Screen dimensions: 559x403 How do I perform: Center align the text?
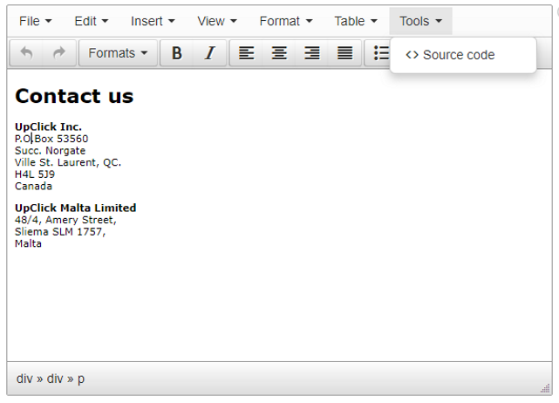[x=279, y=53]
